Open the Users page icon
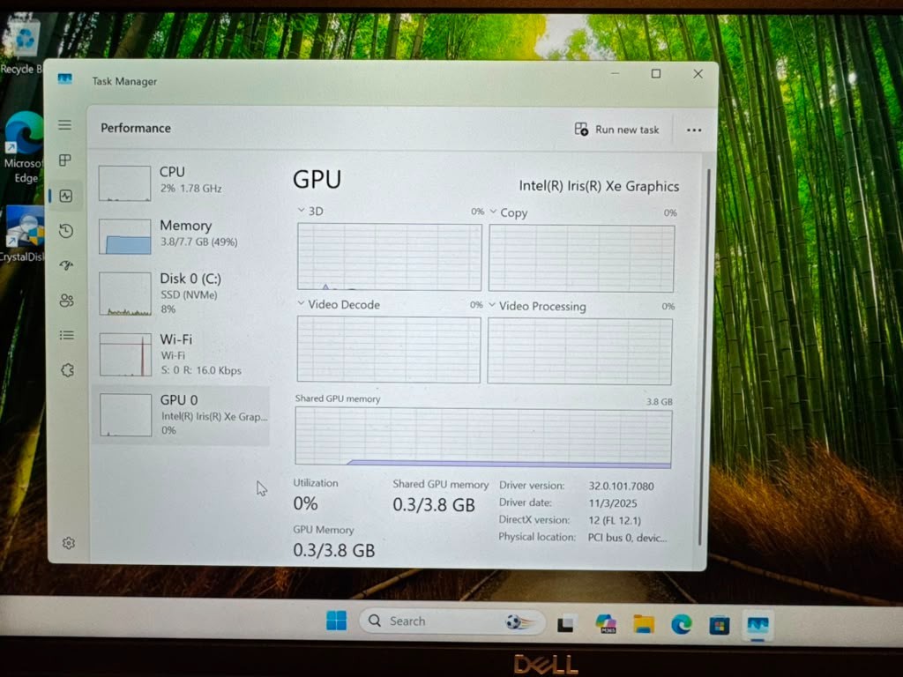This screenshot has width=903, height=677. point(67,300)
